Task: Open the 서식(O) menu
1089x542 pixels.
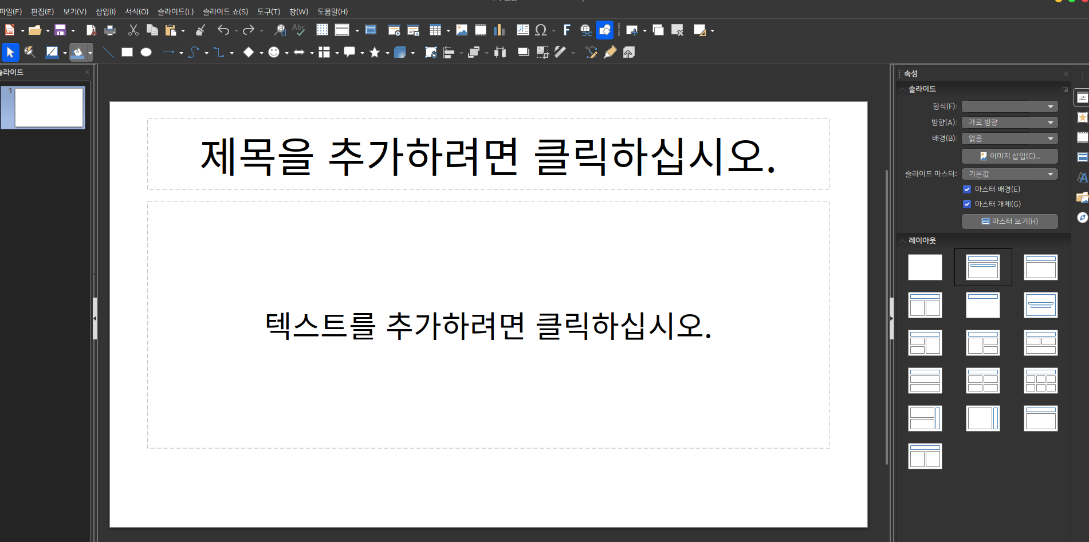Action: click(136, 11)
